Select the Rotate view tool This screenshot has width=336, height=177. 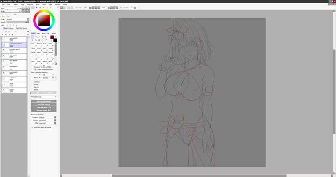(39, 40)
